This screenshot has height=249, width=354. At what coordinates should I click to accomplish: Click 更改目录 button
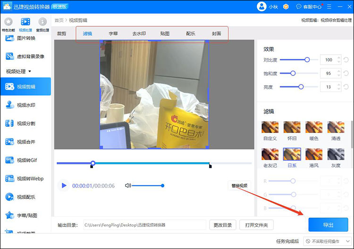(223, 225)
